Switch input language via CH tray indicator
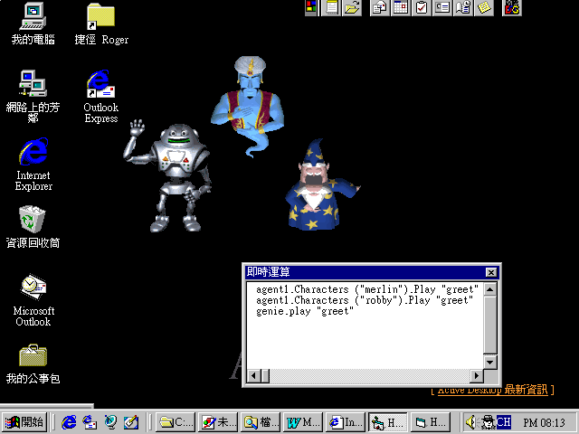This screenshot has width=579, height=434. 504,422
